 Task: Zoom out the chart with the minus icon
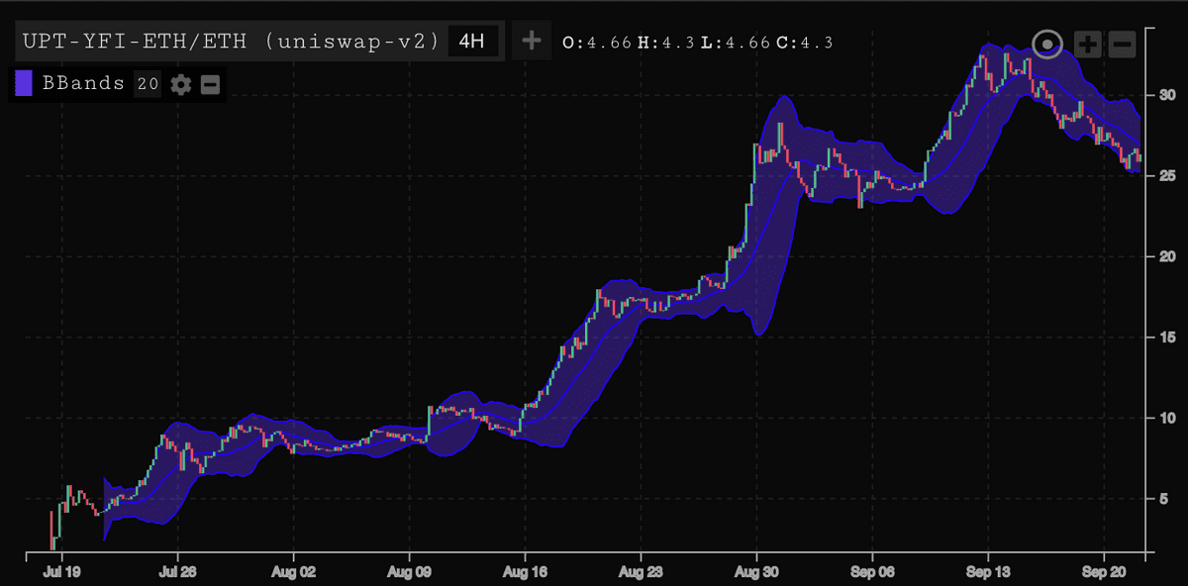pos(1122,44)
